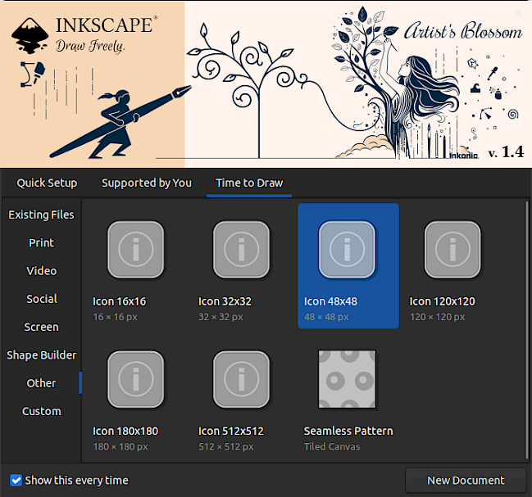This screenshot has height=497, width=532.
Task: Click the template list vertical scrollbar
Action: tap(526, 328)
